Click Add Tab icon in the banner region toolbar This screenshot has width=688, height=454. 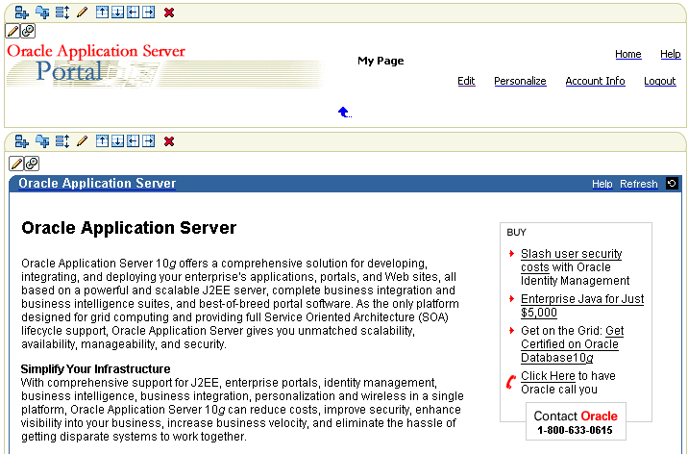[62, 13]
